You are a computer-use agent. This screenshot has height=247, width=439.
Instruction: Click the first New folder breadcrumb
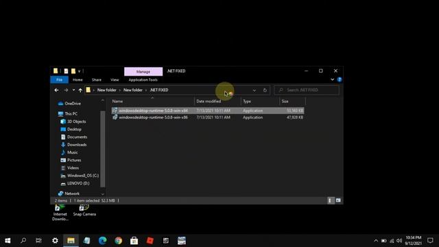[x=107, y=90]
